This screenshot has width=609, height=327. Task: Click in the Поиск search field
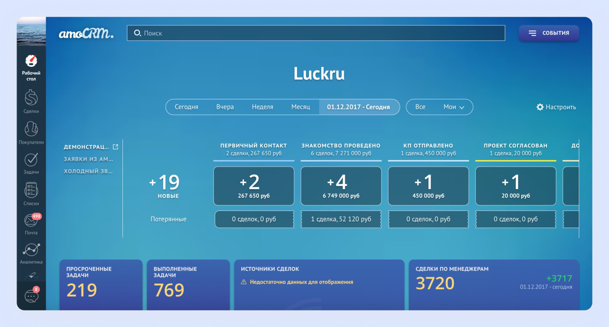[x=316, y=33]
